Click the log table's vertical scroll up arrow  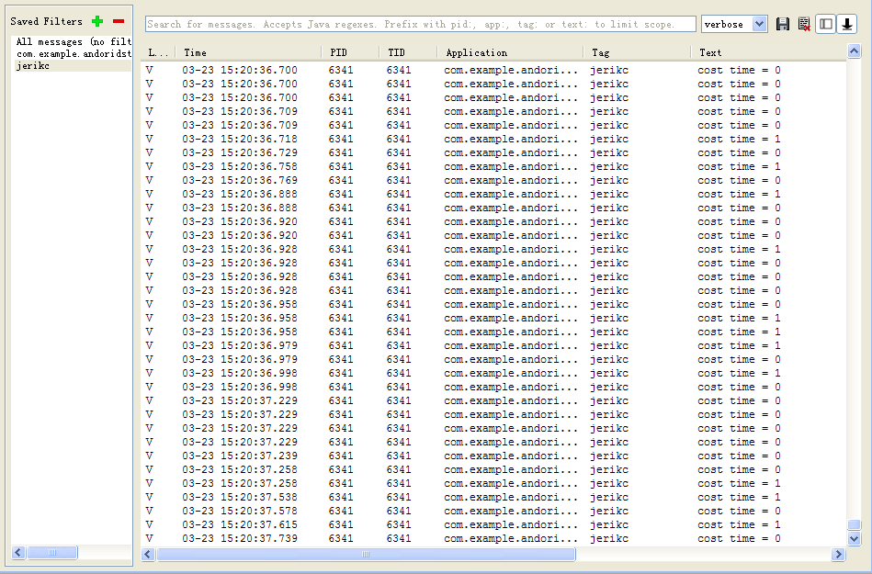coord(855,51)
